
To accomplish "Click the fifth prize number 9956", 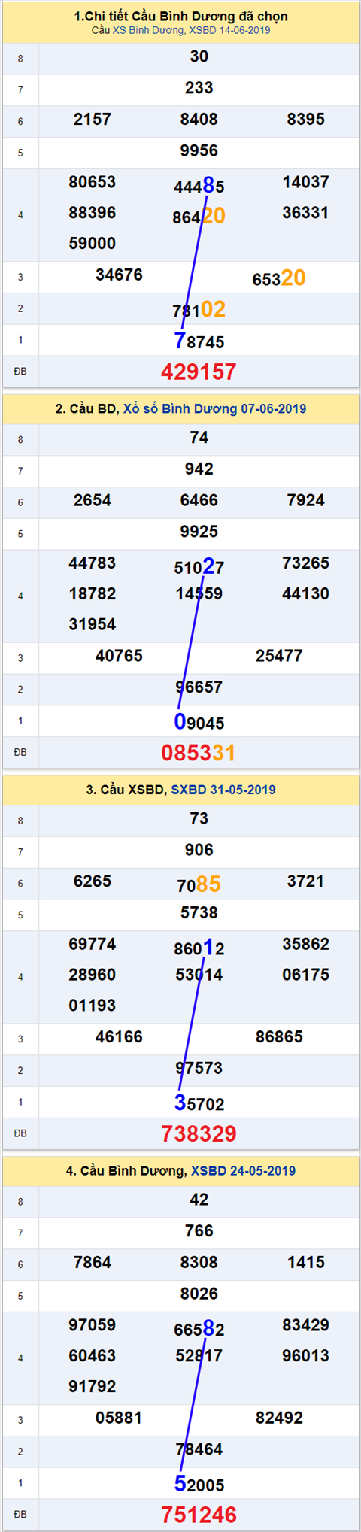I will pyautogui.click(x=199, y=151).
